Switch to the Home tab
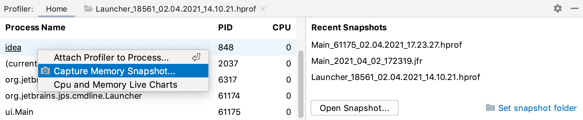The image size is (583, 120). 57,9
